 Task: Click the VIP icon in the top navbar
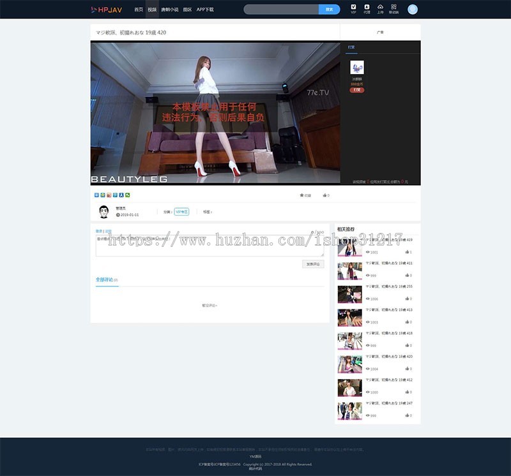pyautogui.click(x=353, y=8)
